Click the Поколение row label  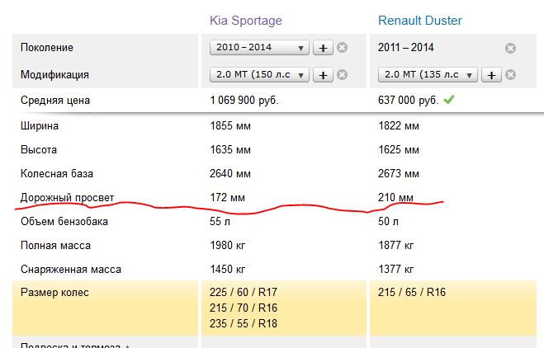pos(47,48)
